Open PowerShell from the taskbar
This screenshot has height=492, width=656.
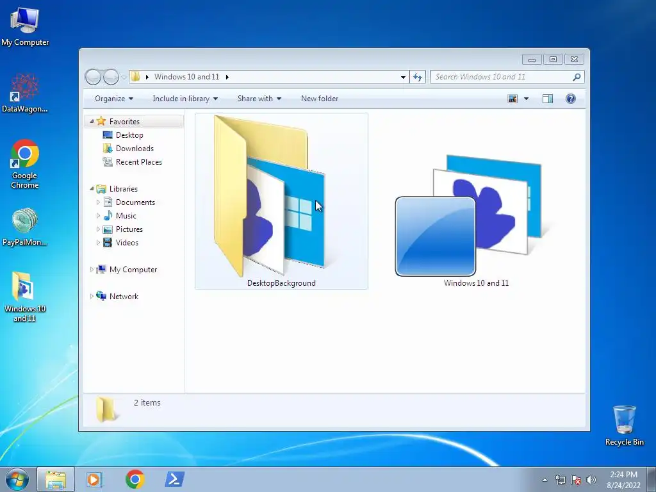click(174, 479)
